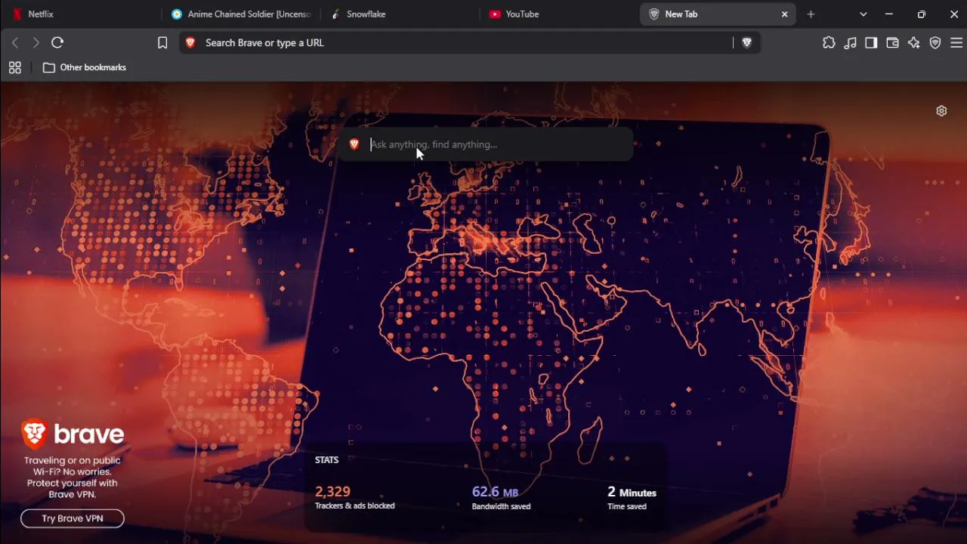Click the 62.6 MB bandwidth saved stat
The image size is (967, 544).
(x=501, y=498)
